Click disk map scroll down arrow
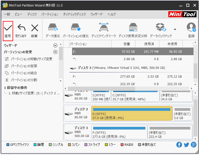The height and width of the screenshot is (155, 199). [x=195, y=139]
